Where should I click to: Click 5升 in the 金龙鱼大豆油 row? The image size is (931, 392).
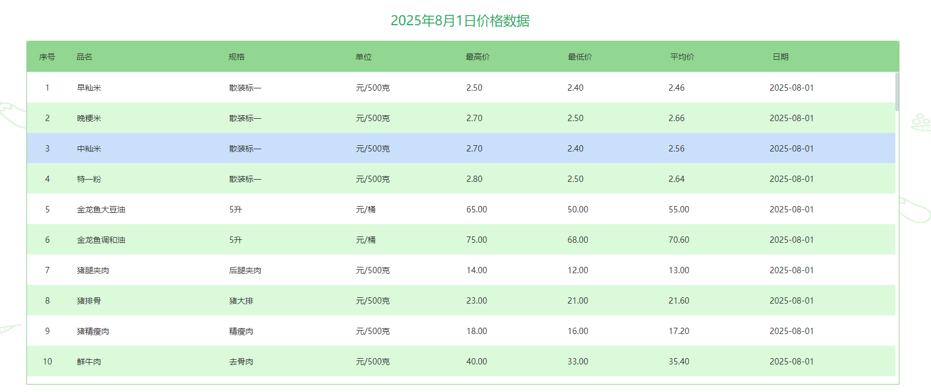[235, 209]
